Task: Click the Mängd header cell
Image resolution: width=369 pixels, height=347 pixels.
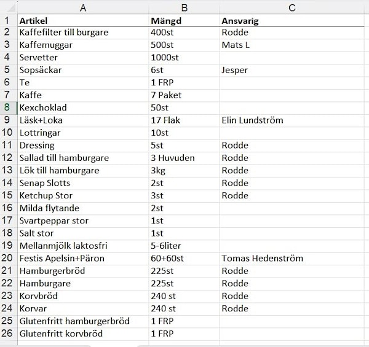Action: pyautogui.click(x=184, y=21)
